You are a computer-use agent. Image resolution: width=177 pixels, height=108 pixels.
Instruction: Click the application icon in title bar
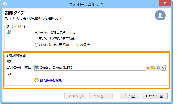[x=5, y=4]
